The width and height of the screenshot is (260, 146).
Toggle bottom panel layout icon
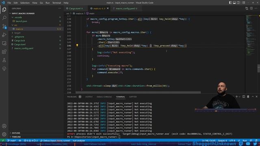tap(234, 3)
